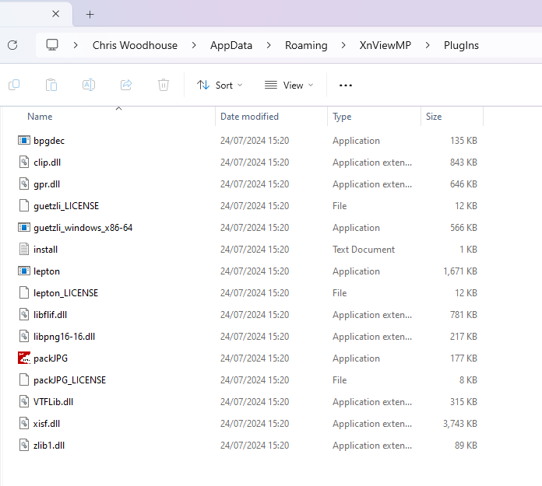
Task: Click the Share icon in toolbar
Action: pyautogui.click(x=126, y=85)
